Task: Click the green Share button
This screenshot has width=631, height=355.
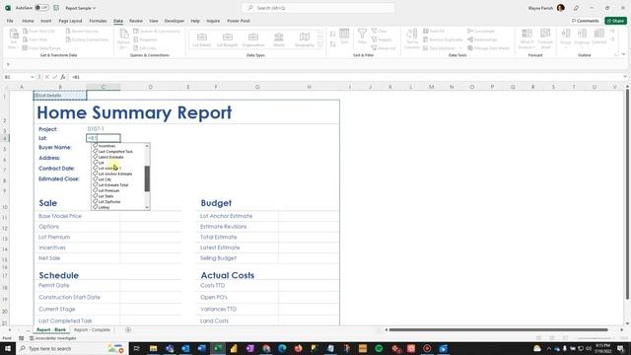Action: (615, 21)
